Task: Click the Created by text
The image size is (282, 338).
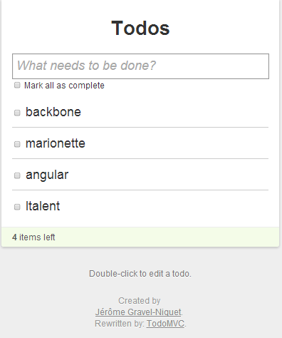Action: point(140,301)
